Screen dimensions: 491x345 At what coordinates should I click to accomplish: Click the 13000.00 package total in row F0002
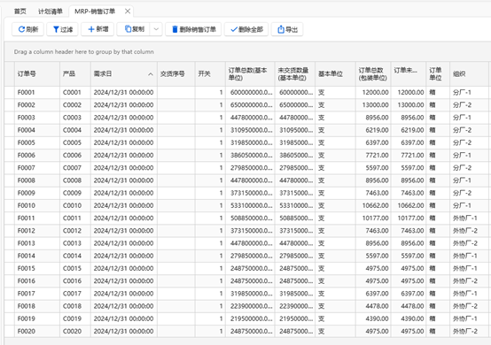(373, 105)
